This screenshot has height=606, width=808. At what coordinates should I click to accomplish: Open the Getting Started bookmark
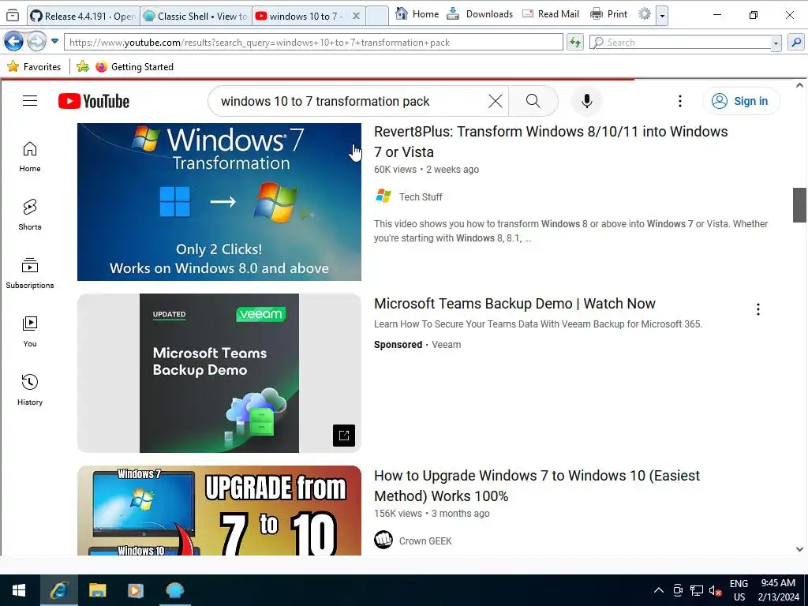[134, 66]
